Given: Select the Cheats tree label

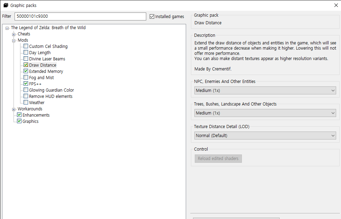Looking at the screenshot, I should coord(24,34).
